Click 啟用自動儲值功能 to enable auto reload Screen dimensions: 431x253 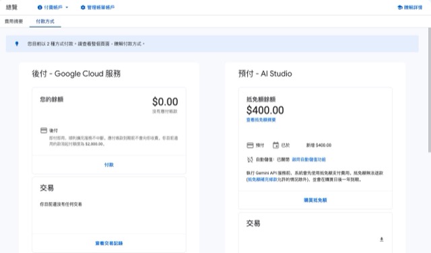309,159
